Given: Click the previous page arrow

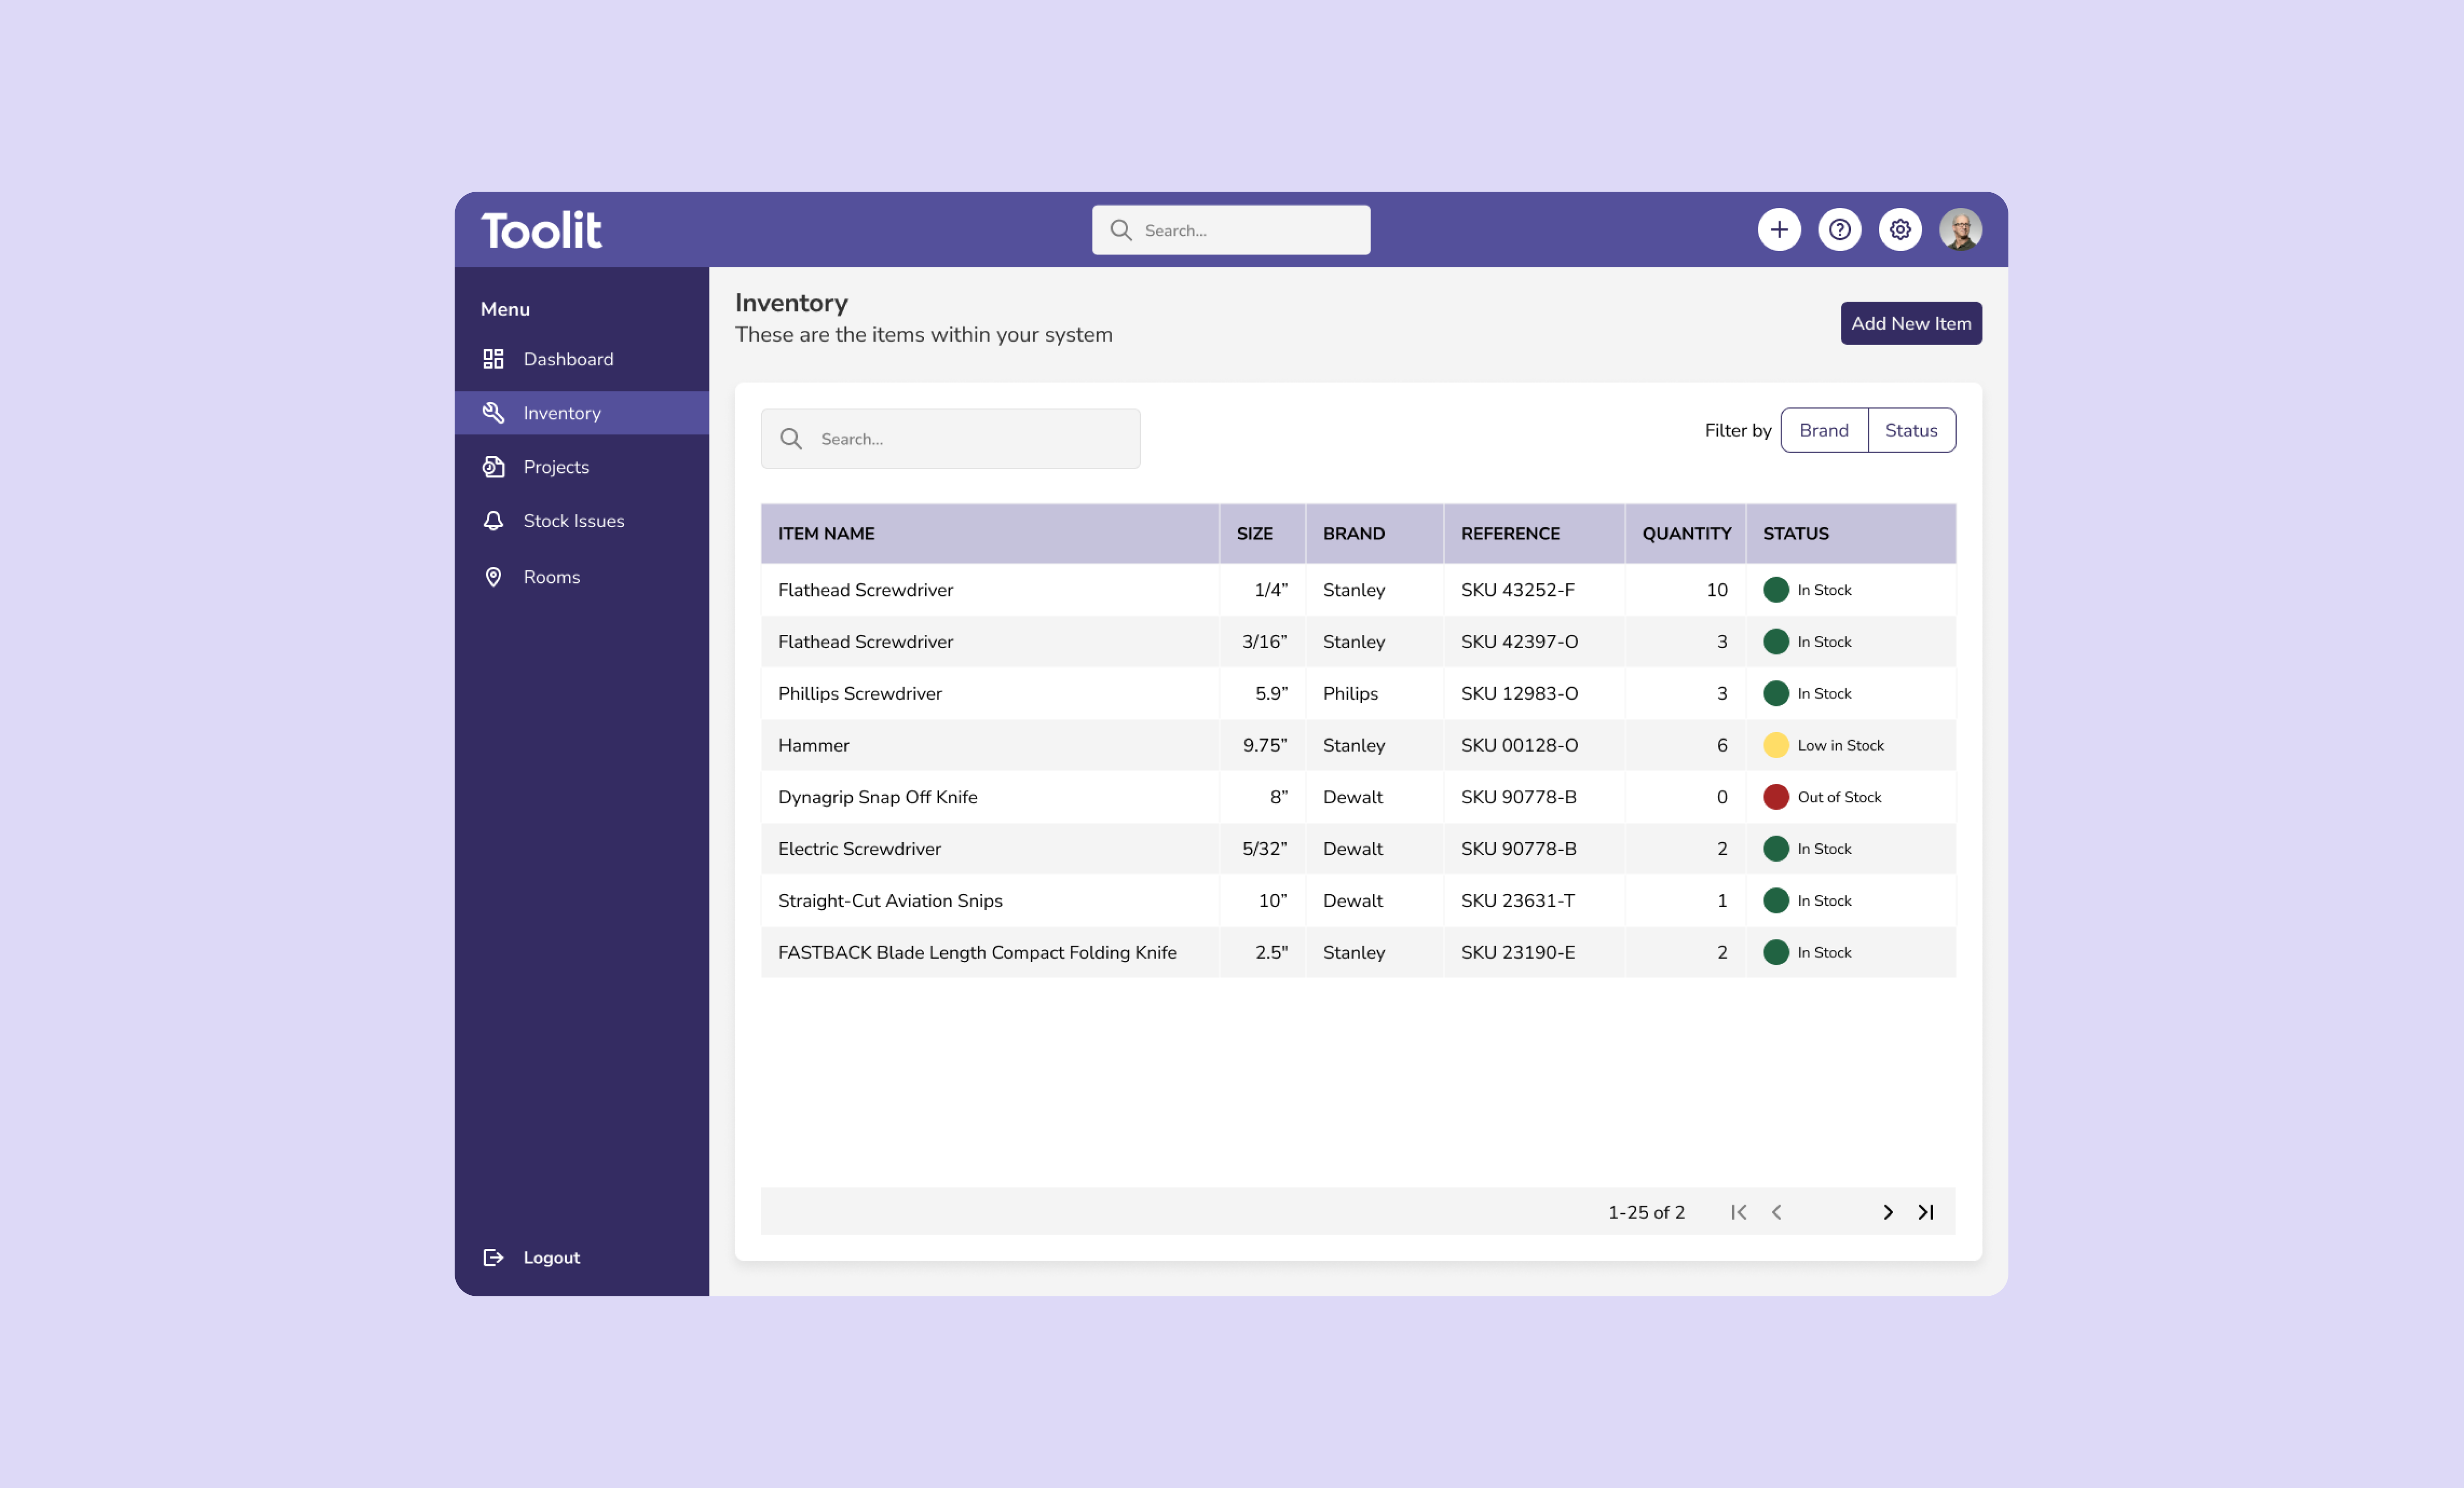Looking at the screenshot, I should point(1777,1212).
